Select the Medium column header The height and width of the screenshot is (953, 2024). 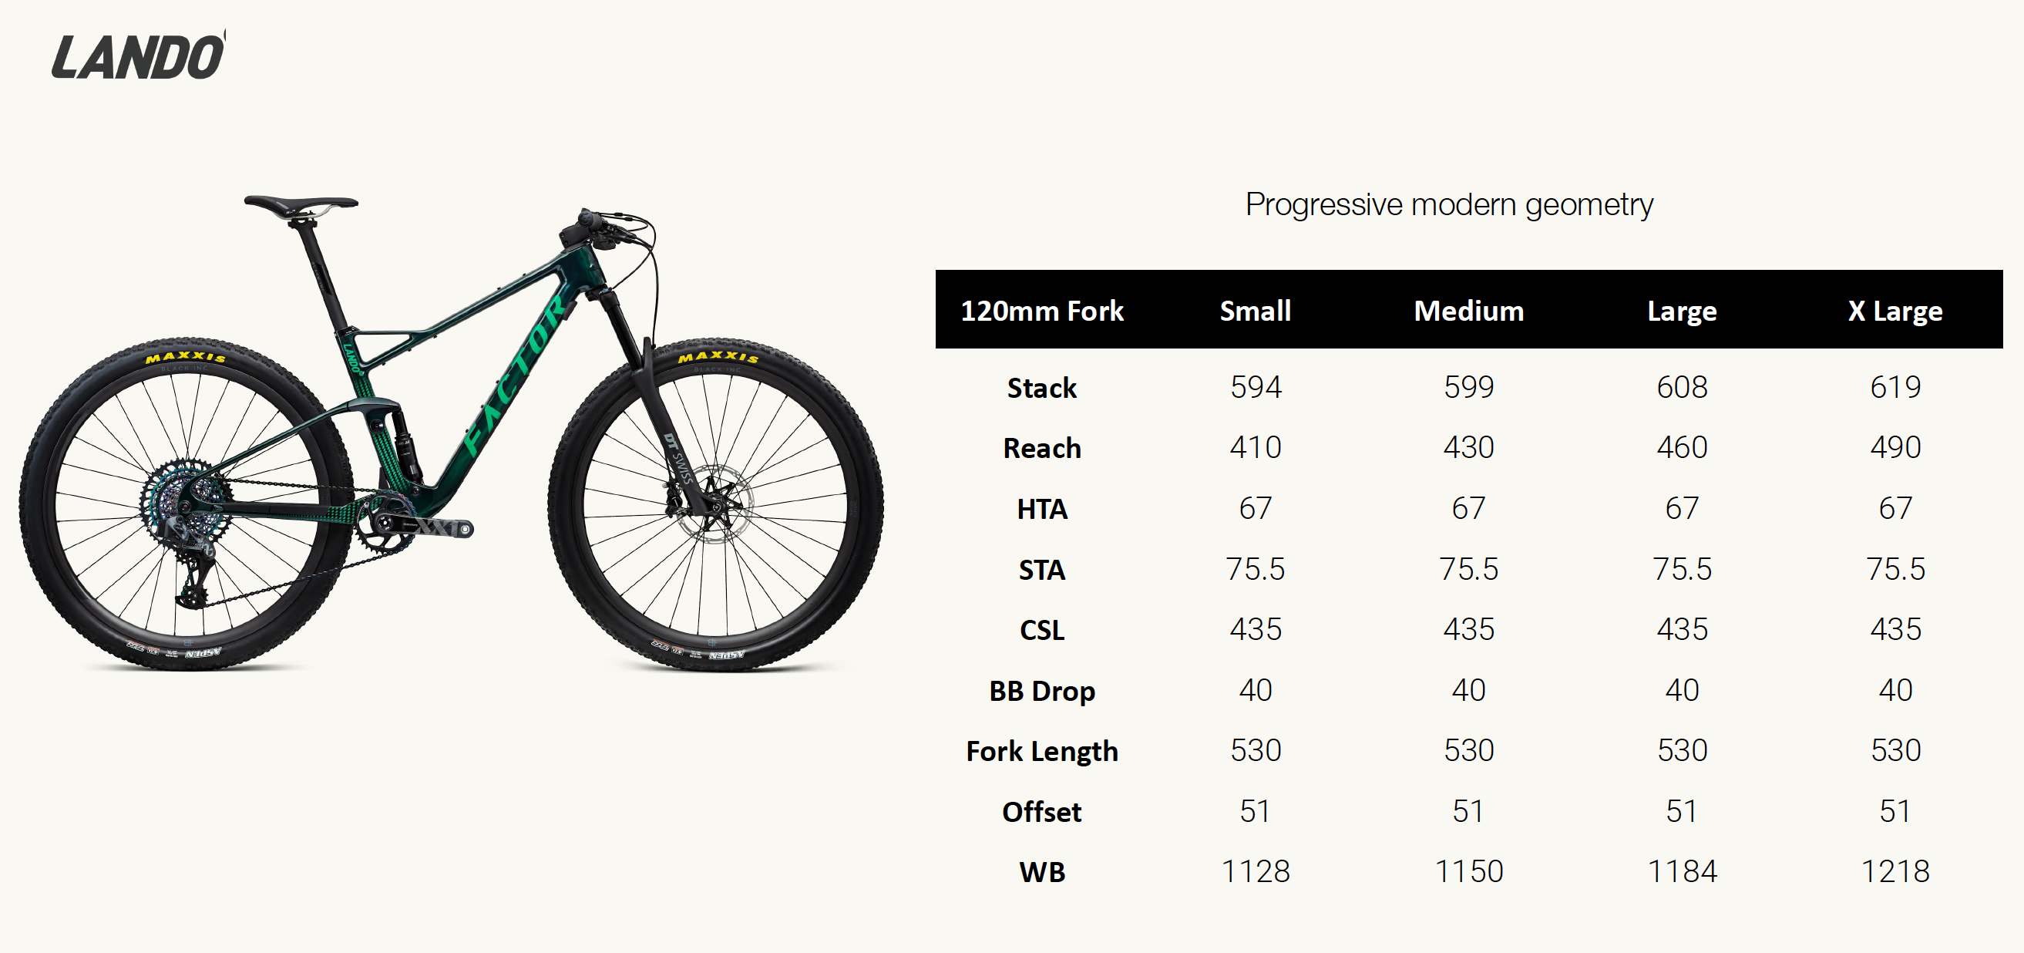1468,311
